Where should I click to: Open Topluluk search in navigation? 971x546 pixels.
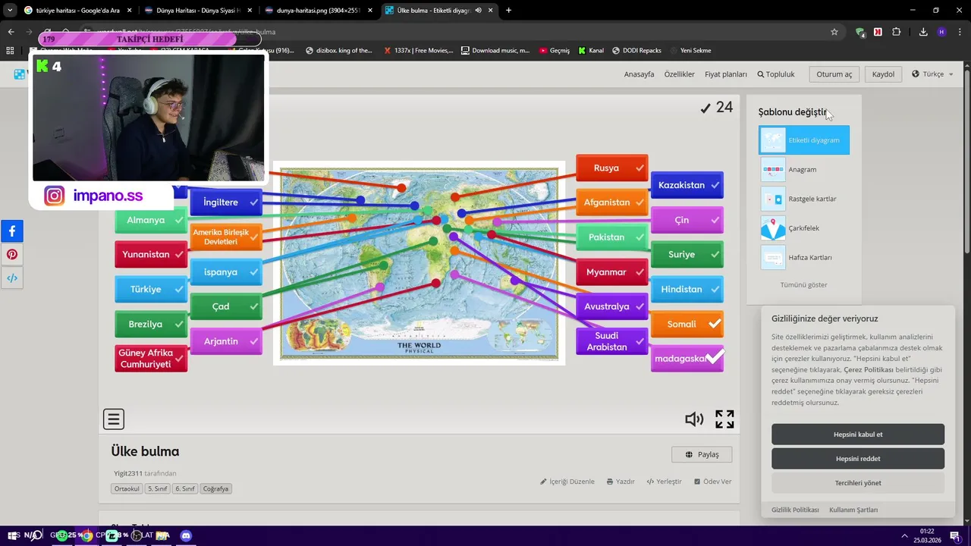(x=776, y=74)
